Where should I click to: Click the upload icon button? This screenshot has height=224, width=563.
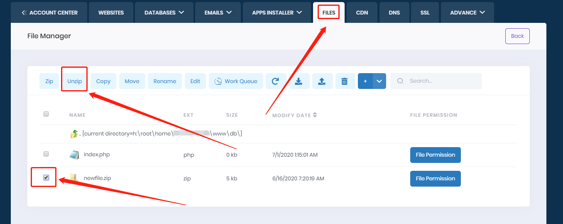tap(321, 81)
